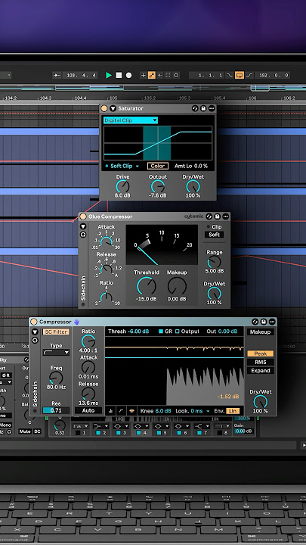Toggle the highlighted Loop switch in the transport
Screen dimensions: 306x545
click(239, 75)
